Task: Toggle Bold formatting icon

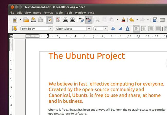Action: [x=113, y=29]
